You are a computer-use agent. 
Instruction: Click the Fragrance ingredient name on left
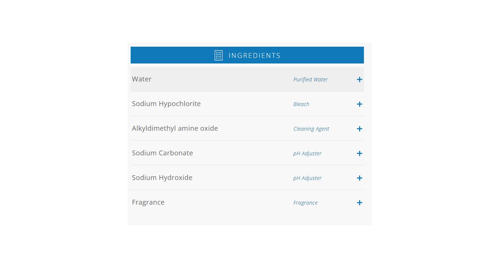pyautogui.click(x=148, y=202)
